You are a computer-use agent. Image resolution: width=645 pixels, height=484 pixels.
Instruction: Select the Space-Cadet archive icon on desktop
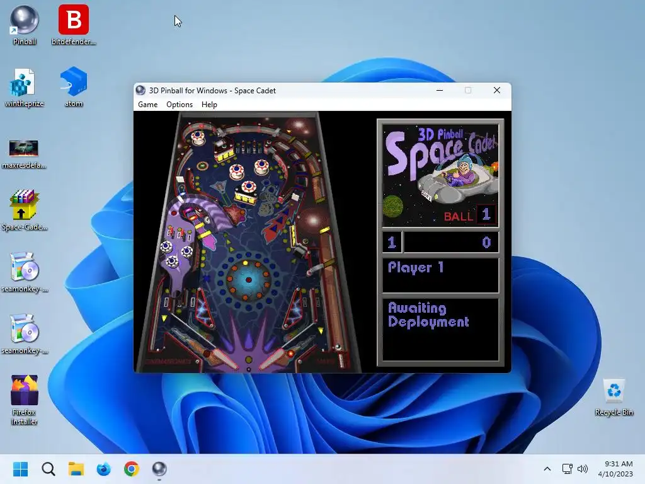[x=25, y=210]
